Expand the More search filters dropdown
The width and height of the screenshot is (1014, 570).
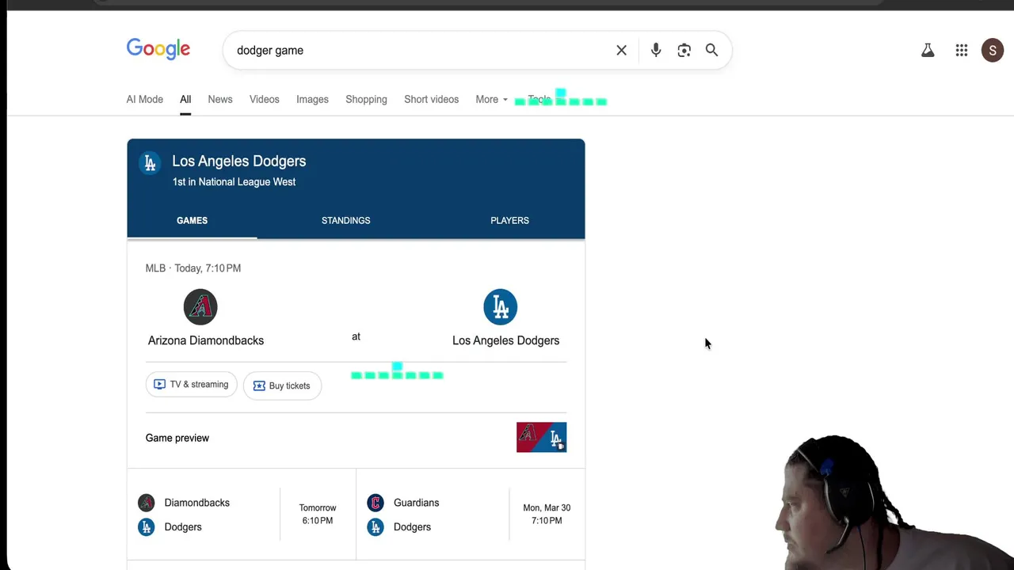pos(491,100)
